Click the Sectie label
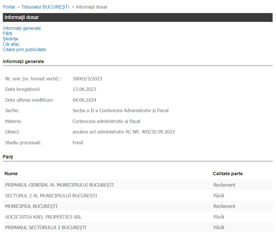The width and height of the screenshot is (276, 232). click(x=12, y=110)
